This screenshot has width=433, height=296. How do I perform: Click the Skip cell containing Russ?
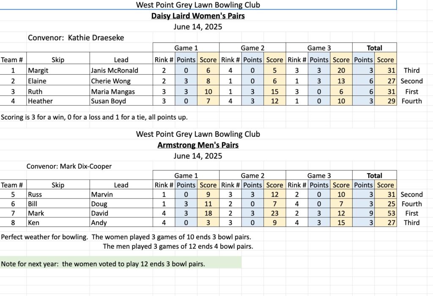(x=35, y=195)
